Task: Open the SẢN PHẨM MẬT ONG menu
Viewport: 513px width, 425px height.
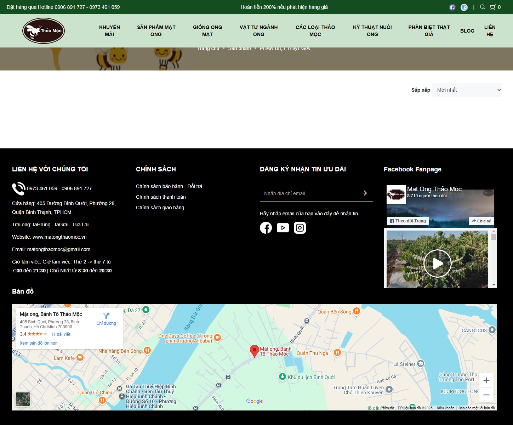Action: [156, 31]
